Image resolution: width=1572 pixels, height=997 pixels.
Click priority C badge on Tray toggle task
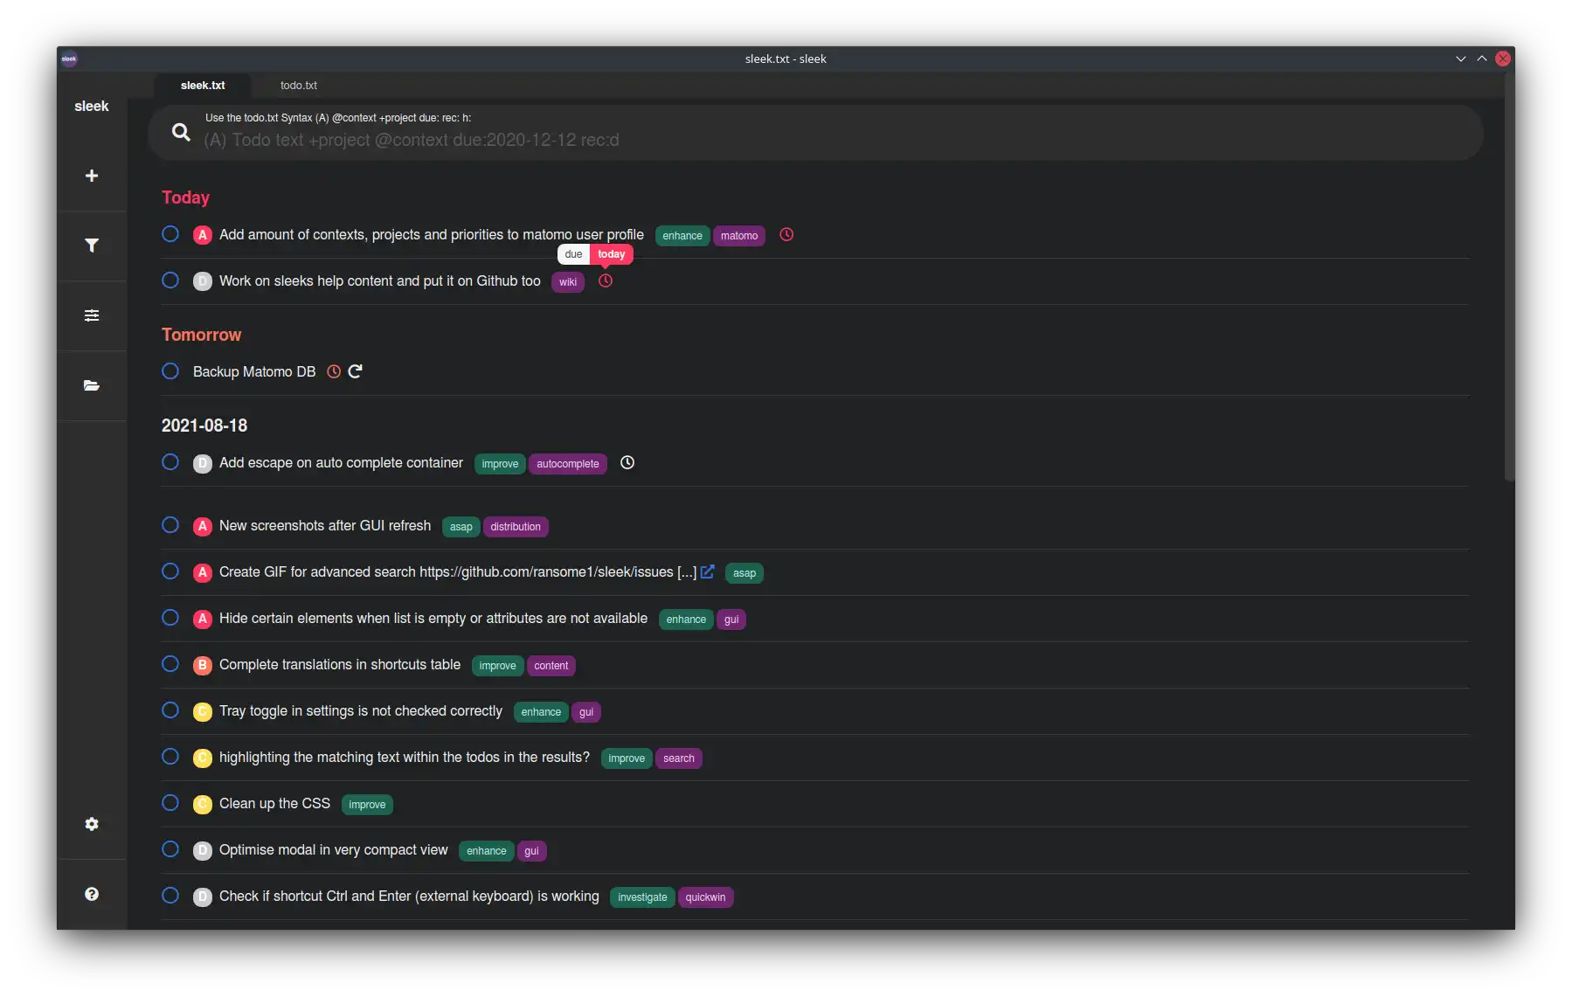[x=203, y=711]
